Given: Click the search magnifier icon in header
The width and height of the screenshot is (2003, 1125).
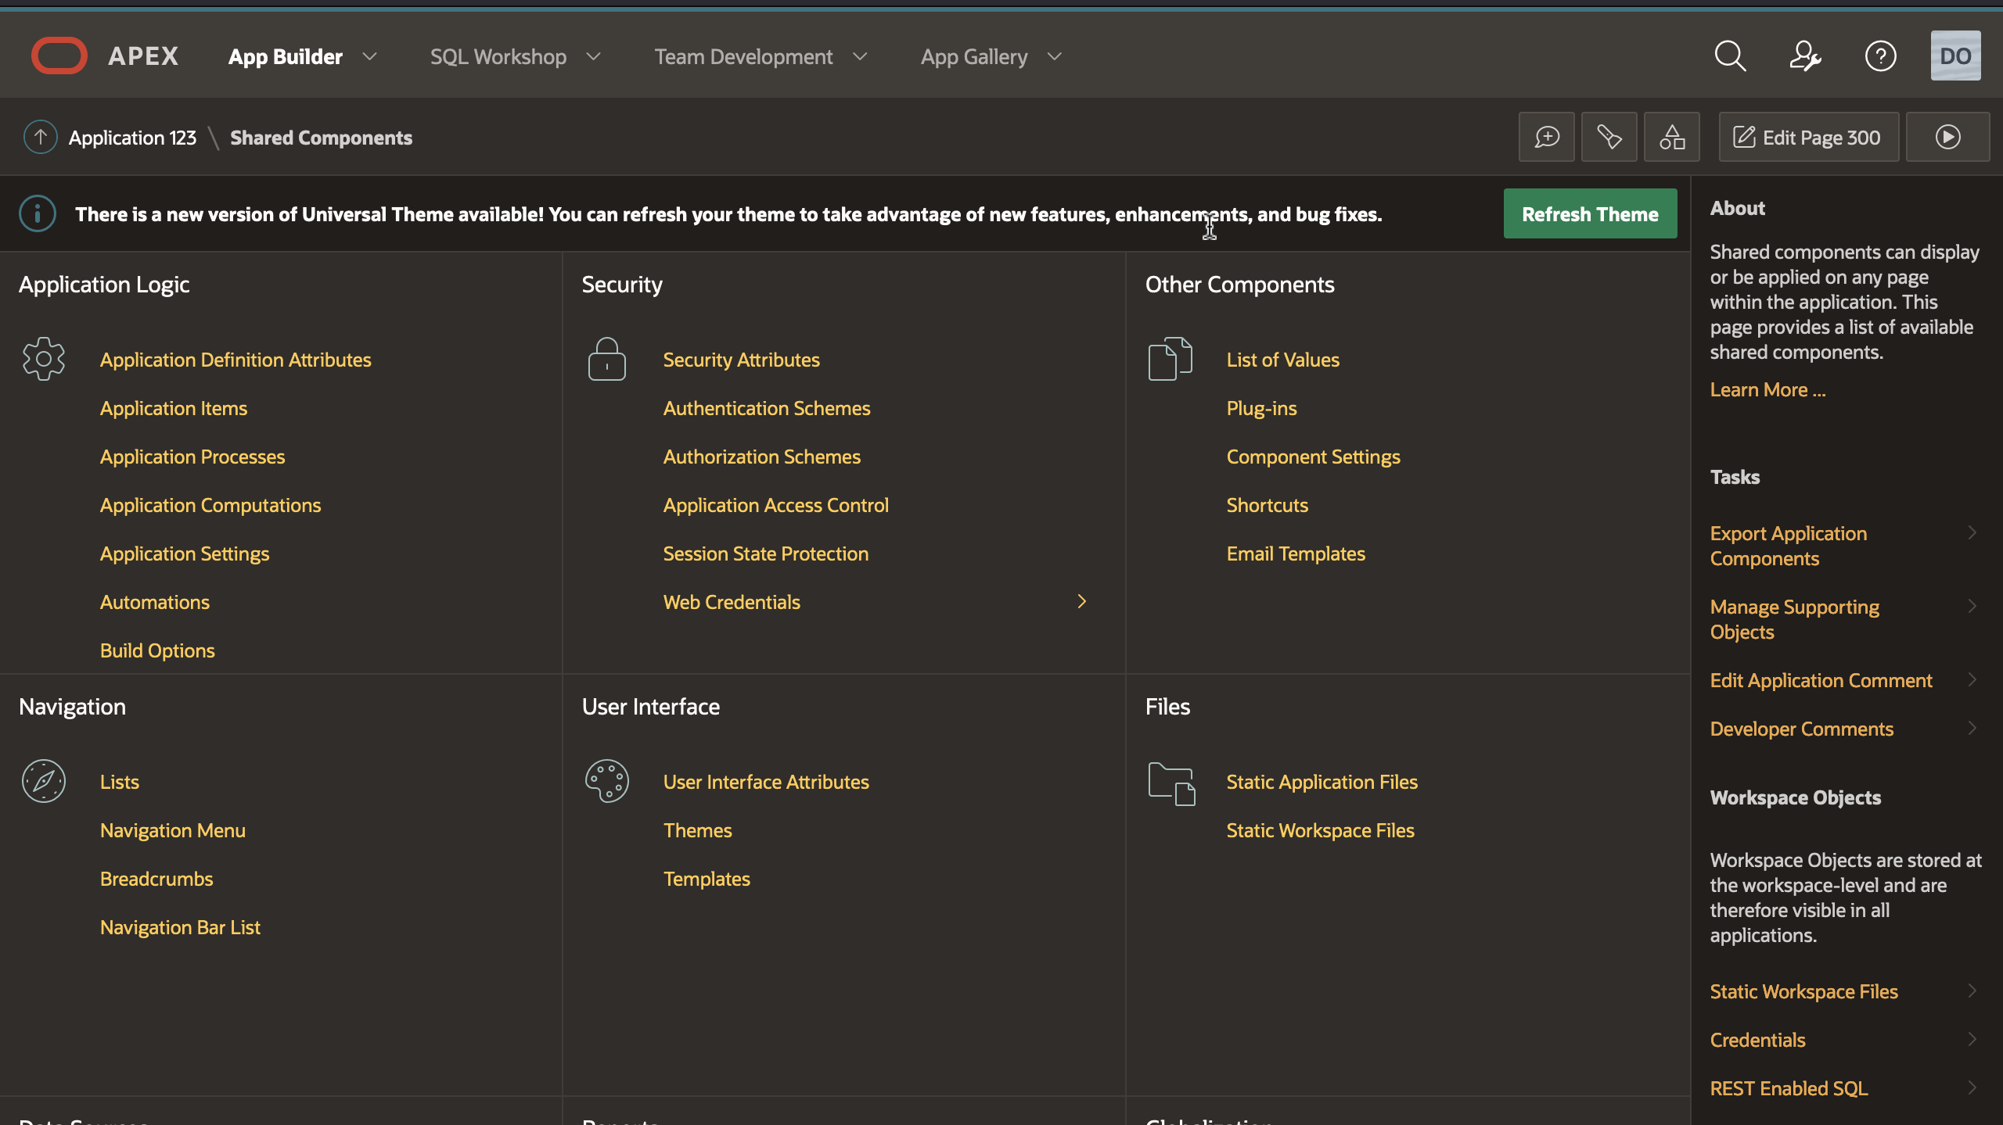Looking at the screenshot, I should [x=1730, y=56].
